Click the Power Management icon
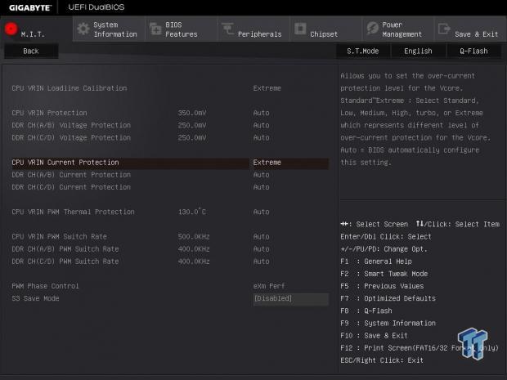The width and height of the screenshot is (507, 380). pyautogui.click(x=371, y=29)
